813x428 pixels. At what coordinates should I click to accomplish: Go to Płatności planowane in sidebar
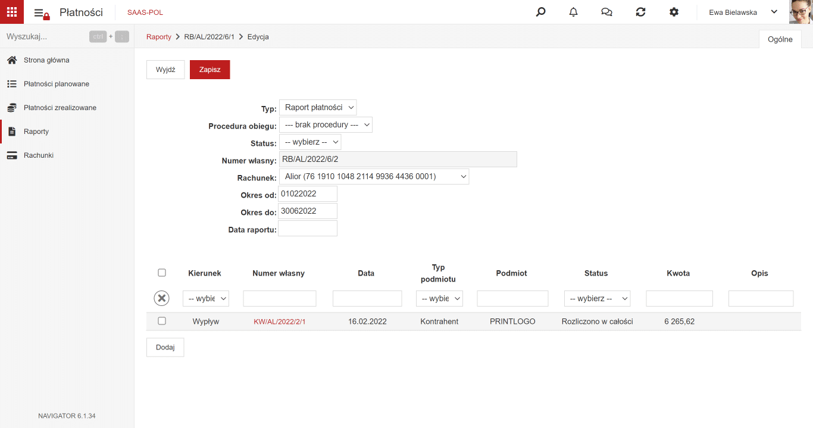tap(57, 84)
